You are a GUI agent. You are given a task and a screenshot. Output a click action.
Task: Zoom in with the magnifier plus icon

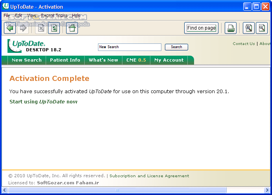(249, 28)
